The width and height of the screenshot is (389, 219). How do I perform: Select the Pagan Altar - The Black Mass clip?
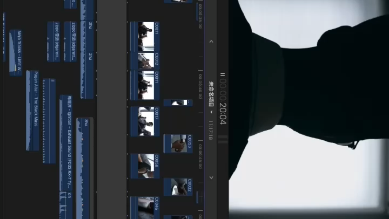click(32, 111)
